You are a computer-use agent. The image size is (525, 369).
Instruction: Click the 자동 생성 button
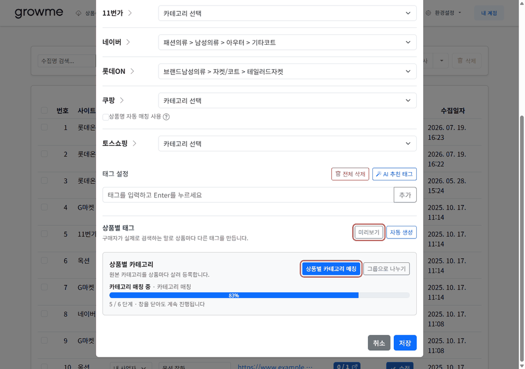[401, 232]
